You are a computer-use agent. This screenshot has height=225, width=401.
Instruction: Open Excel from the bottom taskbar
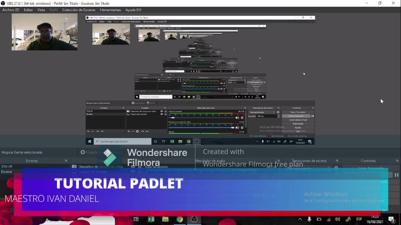pos(151,219)
